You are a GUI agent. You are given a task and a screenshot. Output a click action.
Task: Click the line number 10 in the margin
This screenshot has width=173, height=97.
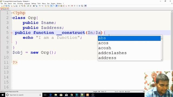point(6,57)
